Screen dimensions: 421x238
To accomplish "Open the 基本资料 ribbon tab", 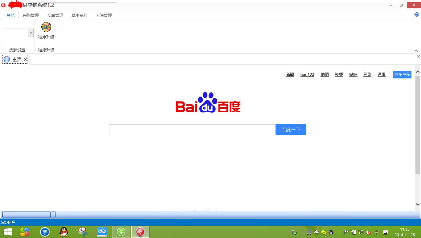I will [x=80, y=15].
